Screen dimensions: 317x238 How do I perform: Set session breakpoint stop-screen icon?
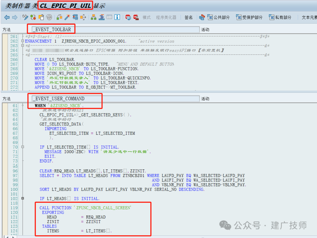128,17
